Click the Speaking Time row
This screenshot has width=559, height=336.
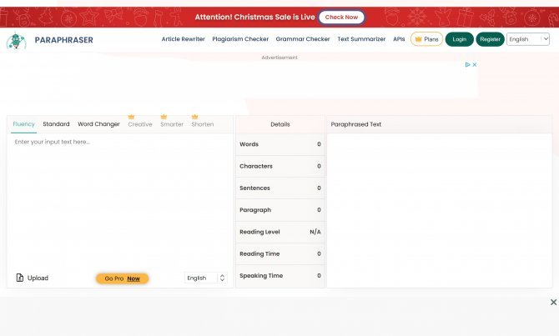pyautogui.click(x=280, y=276)
